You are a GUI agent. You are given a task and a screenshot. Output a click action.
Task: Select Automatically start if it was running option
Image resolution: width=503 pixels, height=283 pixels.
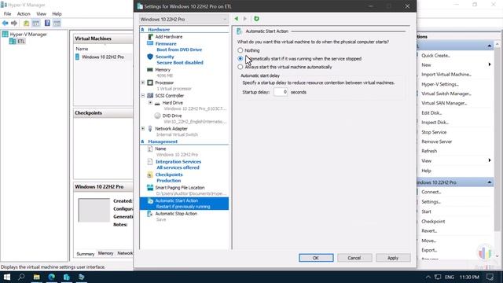(x=240, y=59)
